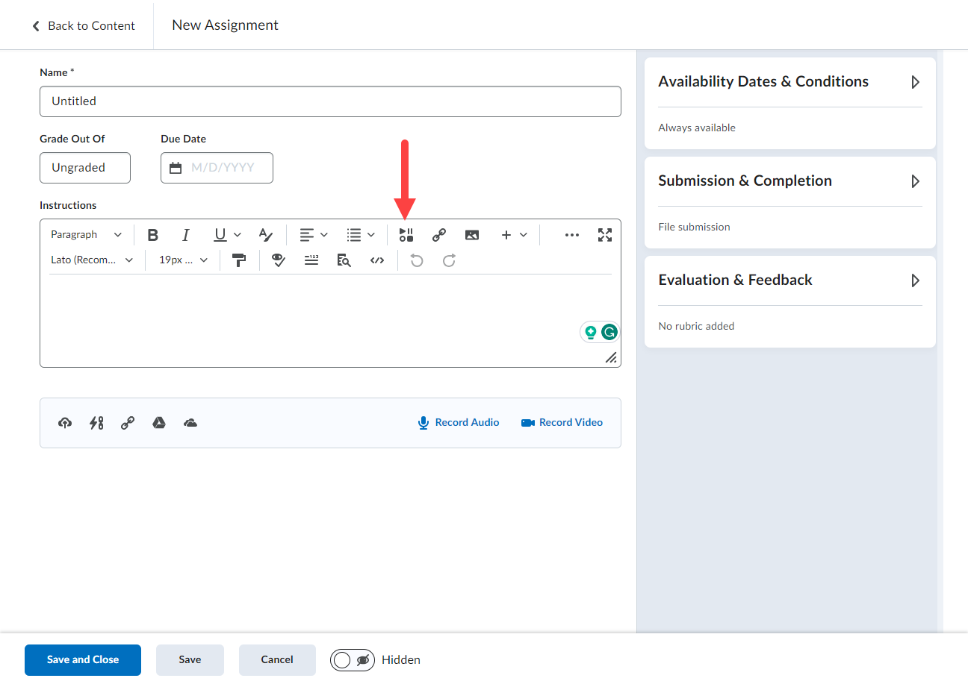This screenshot has height=687, width=968.
Task: Click Save and Close button
Action: pyautogui.click(x=83, y=660)
